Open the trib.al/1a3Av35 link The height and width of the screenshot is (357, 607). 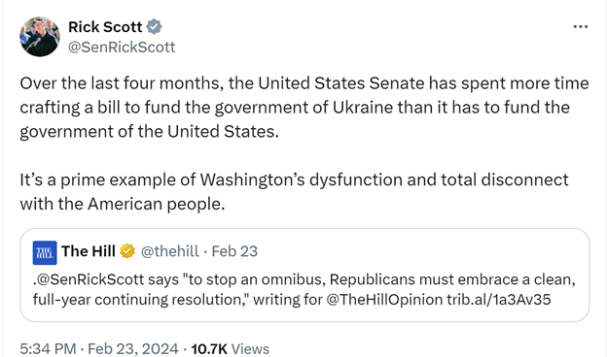pos(499,300)
